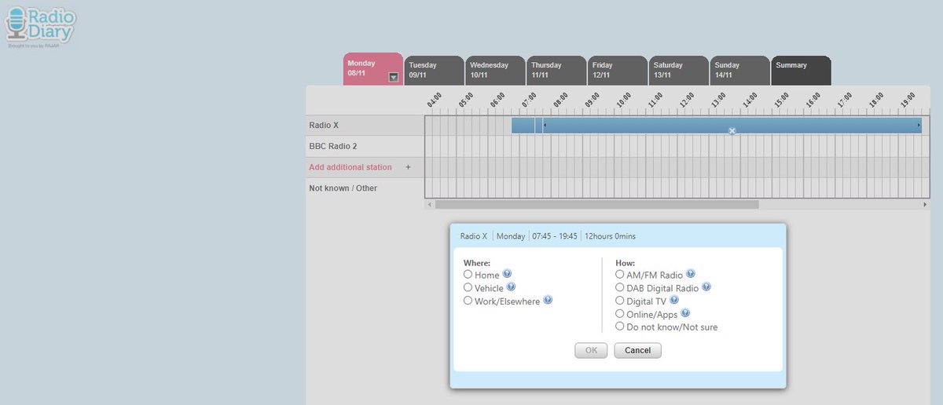Click the Radio Diary logo
Image resolution: width=943 pixels, height=405 pixels.
[39, 27]
